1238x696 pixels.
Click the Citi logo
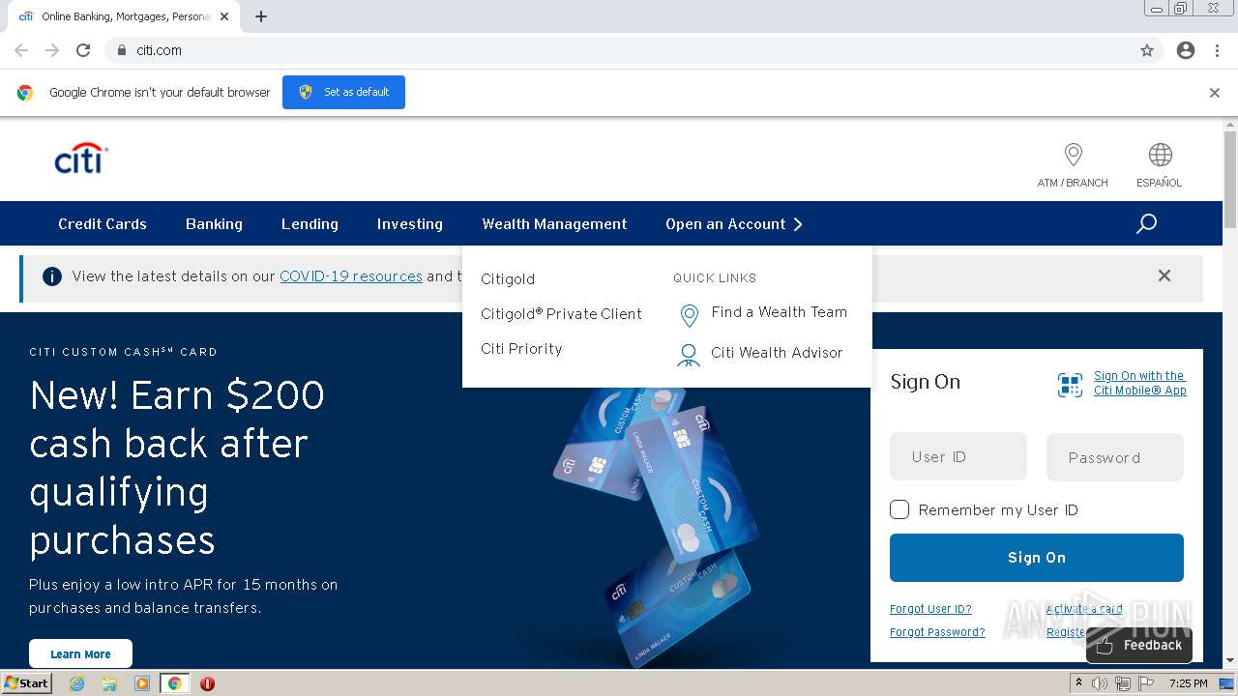81,159
